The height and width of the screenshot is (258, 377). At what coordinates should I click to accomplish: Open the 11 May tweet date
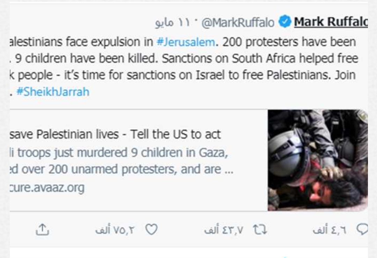click(x=172, y=23)
